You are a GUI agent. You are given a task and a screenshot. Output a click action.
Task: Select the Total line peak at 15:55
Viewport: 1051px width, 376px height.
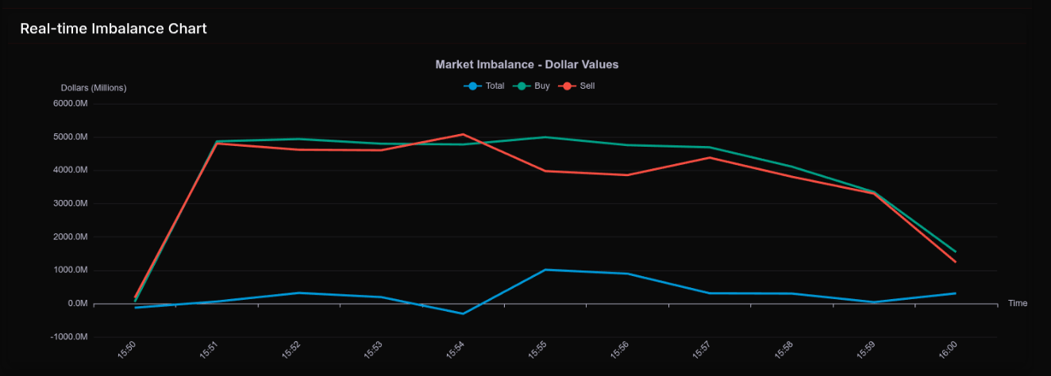[545, 270]
